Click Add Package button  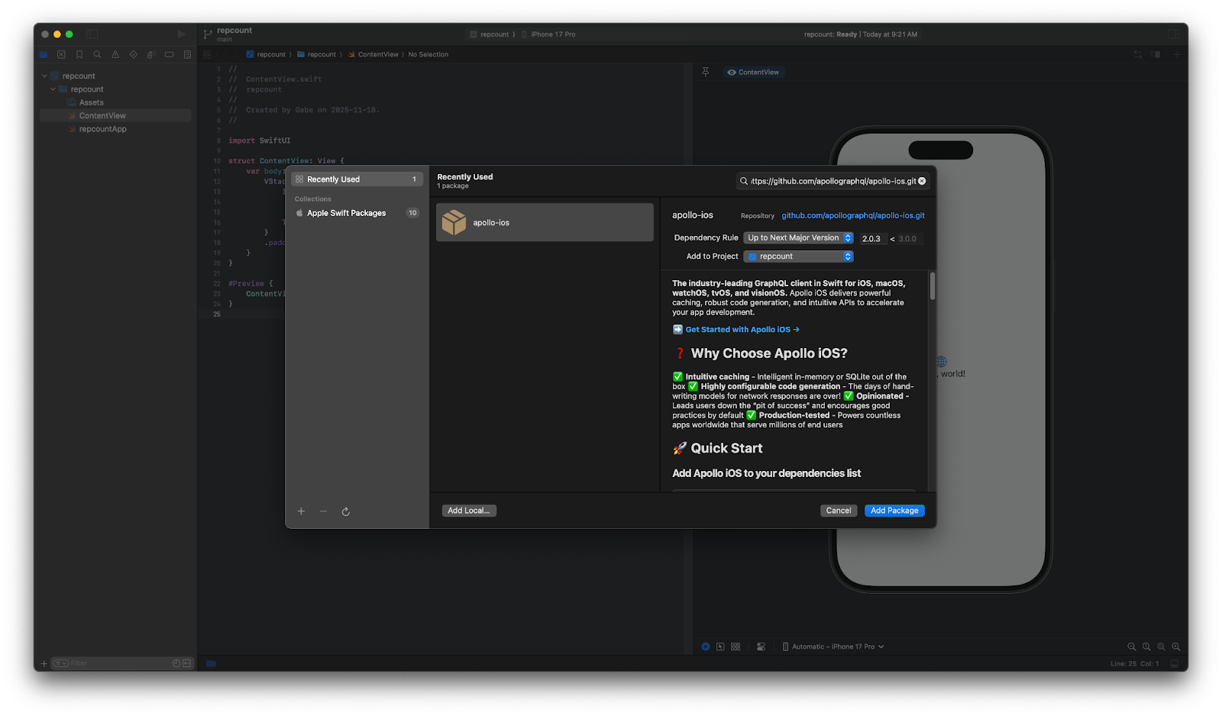894,511
